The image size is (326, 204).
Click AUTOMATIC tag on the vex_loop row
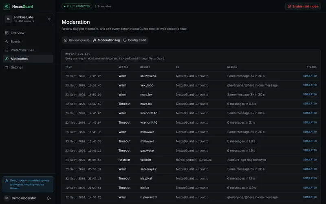(201, 86)
